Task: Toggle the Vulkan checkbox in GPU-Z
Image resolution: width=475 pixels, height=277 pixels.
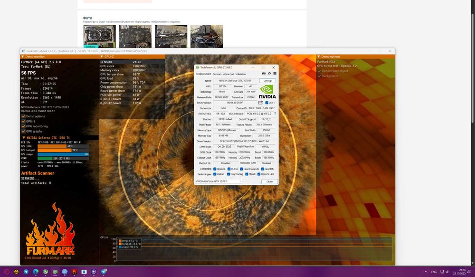Action: [215, 174]
